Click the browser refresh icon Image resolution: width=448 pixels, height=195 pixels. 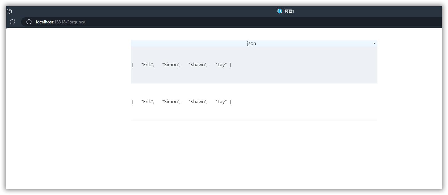[x=12, y=22]
